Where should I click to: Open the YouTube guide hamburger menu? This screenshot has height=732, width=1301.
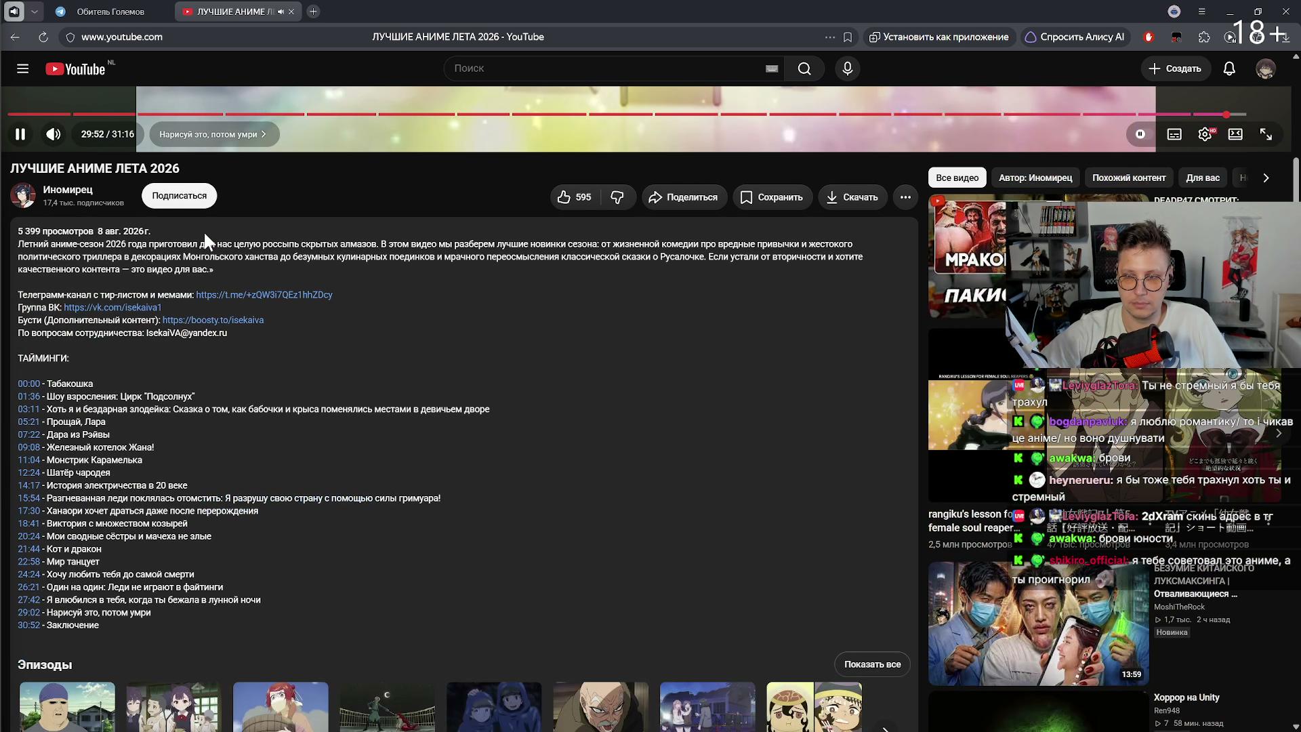(x=22, y=68)
